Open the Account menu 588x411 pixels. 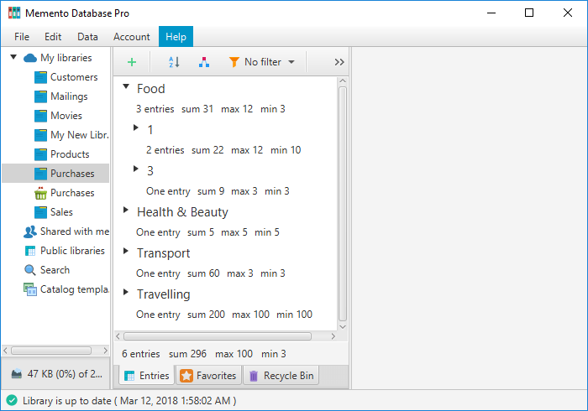click(132, 37)
